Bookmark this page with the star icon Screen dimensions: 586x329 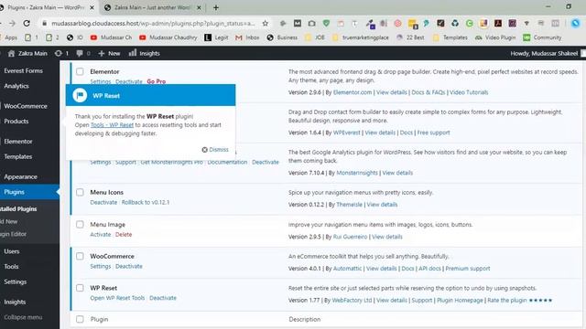pos(265,23)
